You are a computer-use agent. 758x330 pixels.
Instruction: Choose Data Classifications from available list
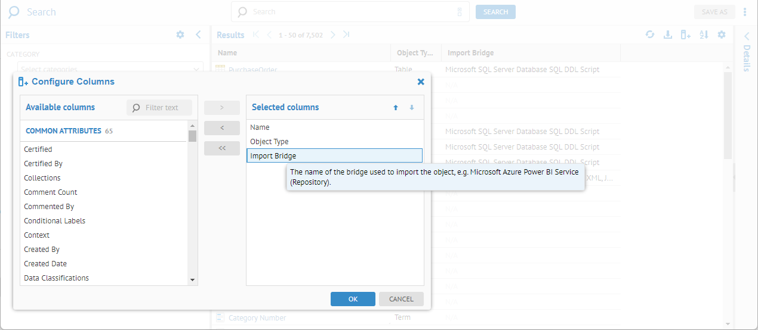point(56,278)
